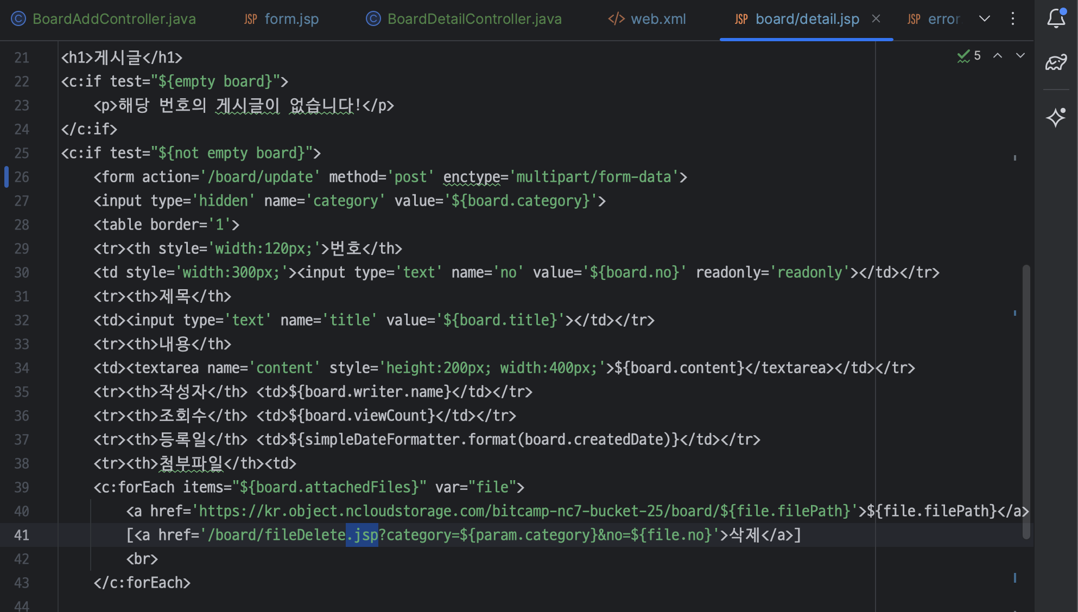Image resolution: width=1078 pixels, height=612 pixels.
Task: Open the Notifications bell icon
Action: click(x=1056, y=18)
